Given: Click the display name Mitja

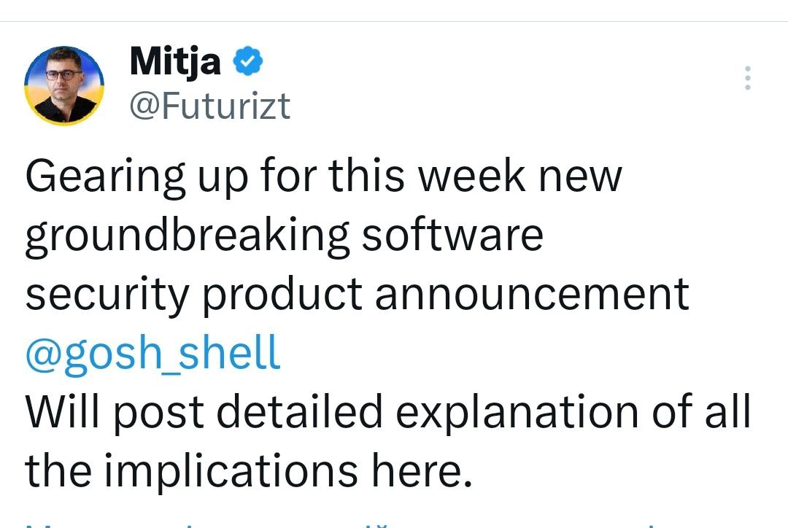Looking at the screenshot, I should coord(175,61).
